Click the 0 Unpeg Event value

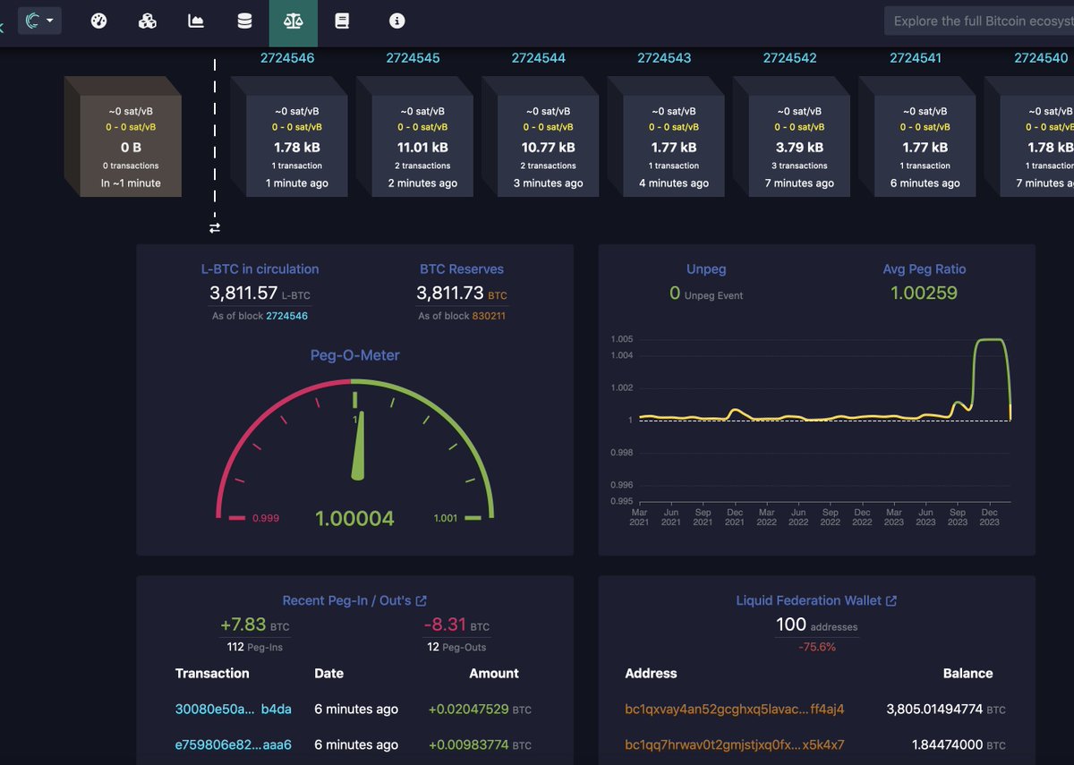706,293
